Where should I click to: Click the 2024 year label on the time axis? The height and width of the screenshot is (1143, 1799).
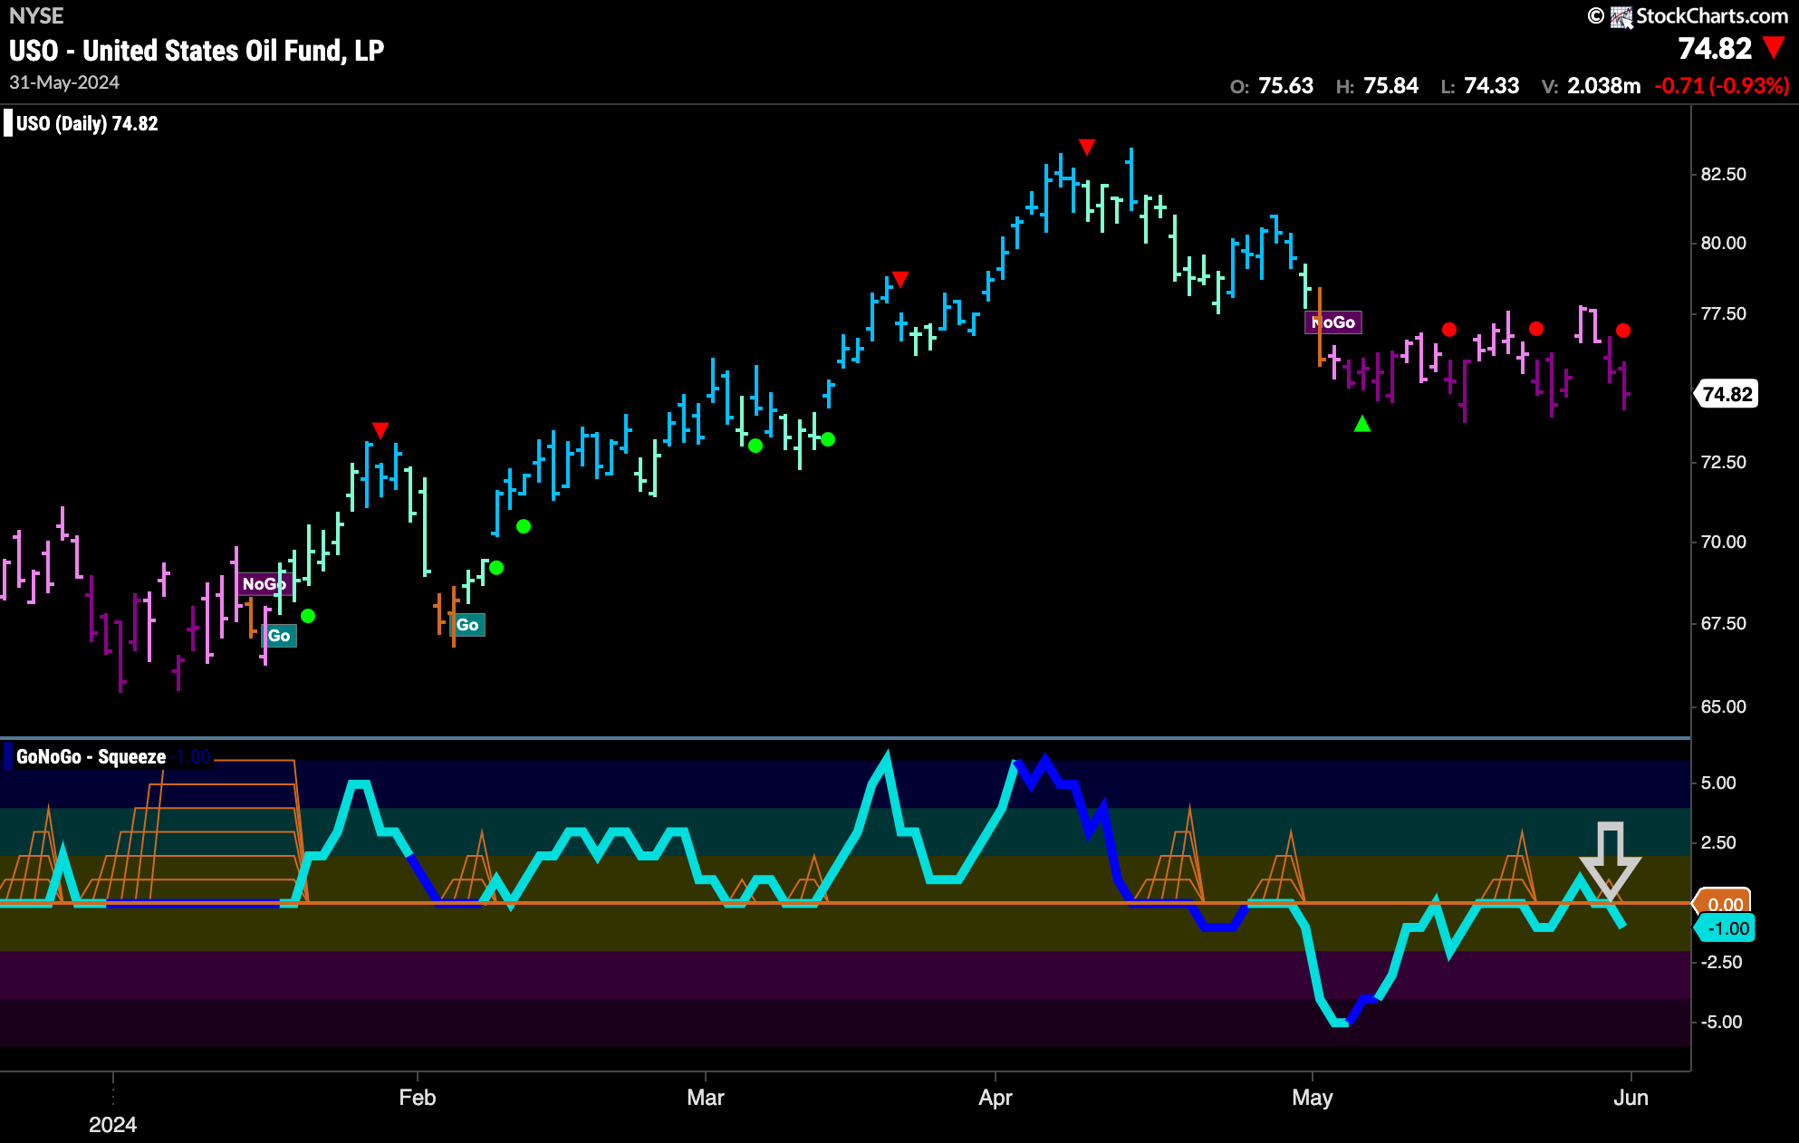click(x=113, y=1125)
